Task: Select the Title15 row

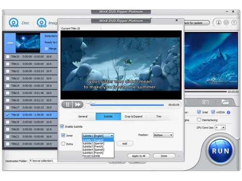Action: click(x=30, y=93)
